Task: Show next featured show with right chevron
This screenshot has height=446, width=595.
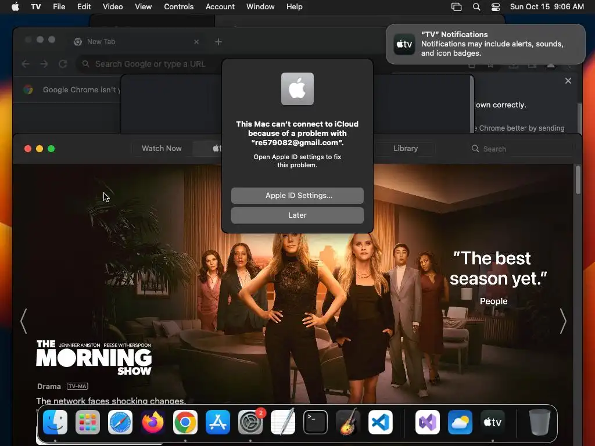Action: pyautogui.click(x=563, y=321)
